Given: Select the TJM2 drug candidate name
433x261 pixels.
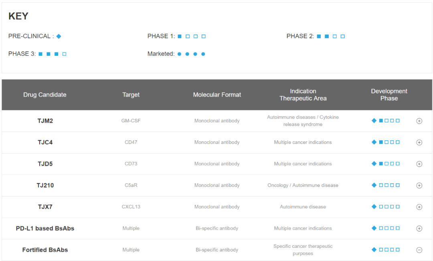Looking at the screenshot, I should point(45,121).
